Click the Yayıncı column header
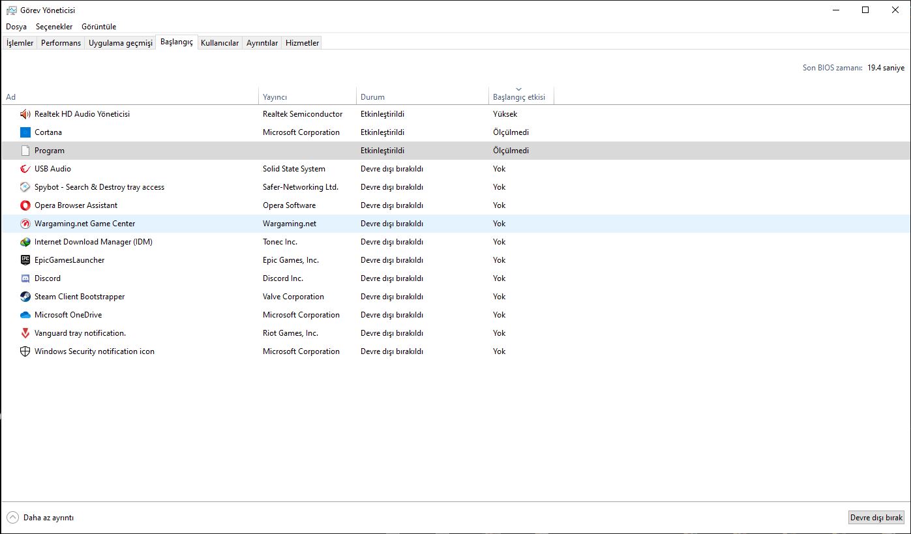Image resolution: width=911 pixels, height=534 pixels. coord(275,97)
